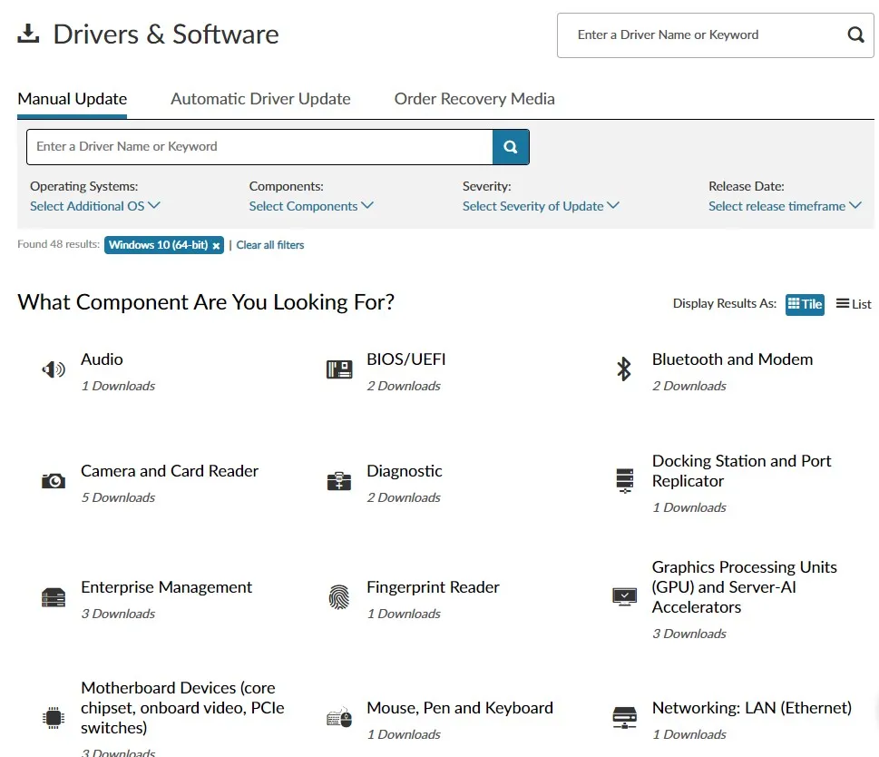Click the Camera and Card Reader icon
879x757 pixels.
click(x=54, y=480)
